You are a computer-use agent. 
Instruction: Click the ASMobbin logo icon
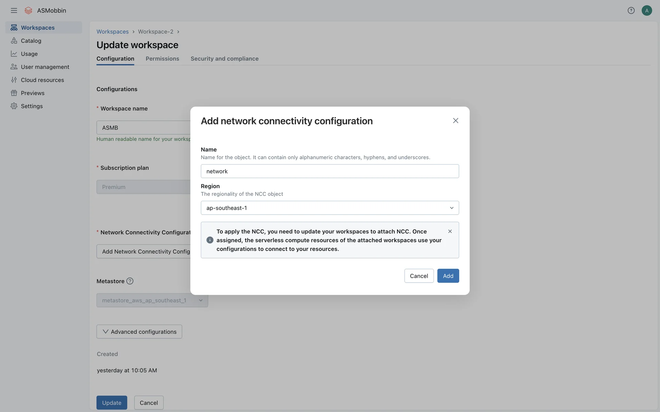29,10
